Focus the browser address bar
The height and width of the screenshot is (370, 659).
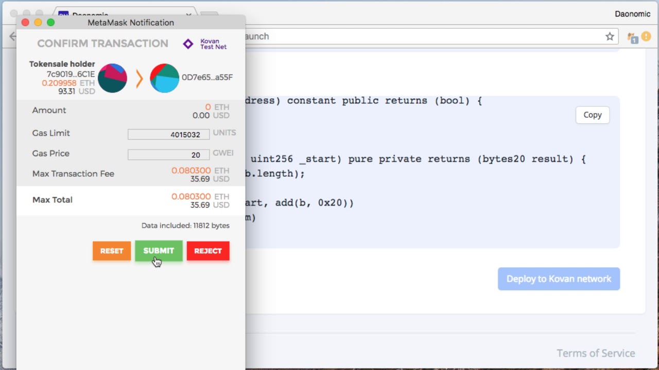(422, 36)
